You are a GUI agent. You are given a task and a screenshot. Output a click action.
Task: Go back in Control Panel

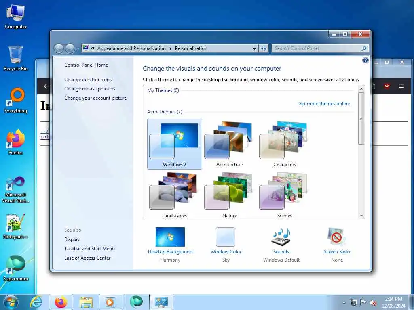59,48
